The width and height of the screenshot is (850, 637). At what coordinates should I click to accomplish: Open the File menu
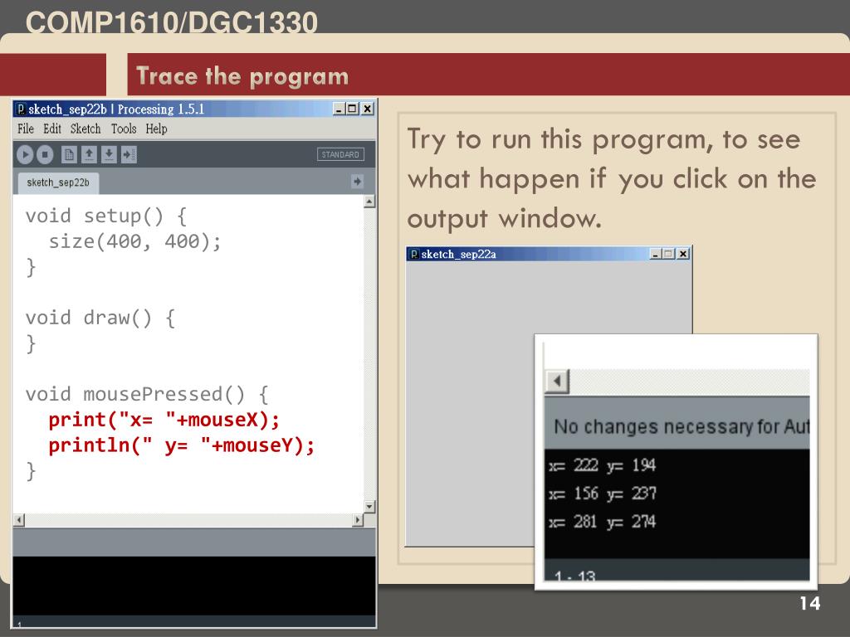click(26, 129)
